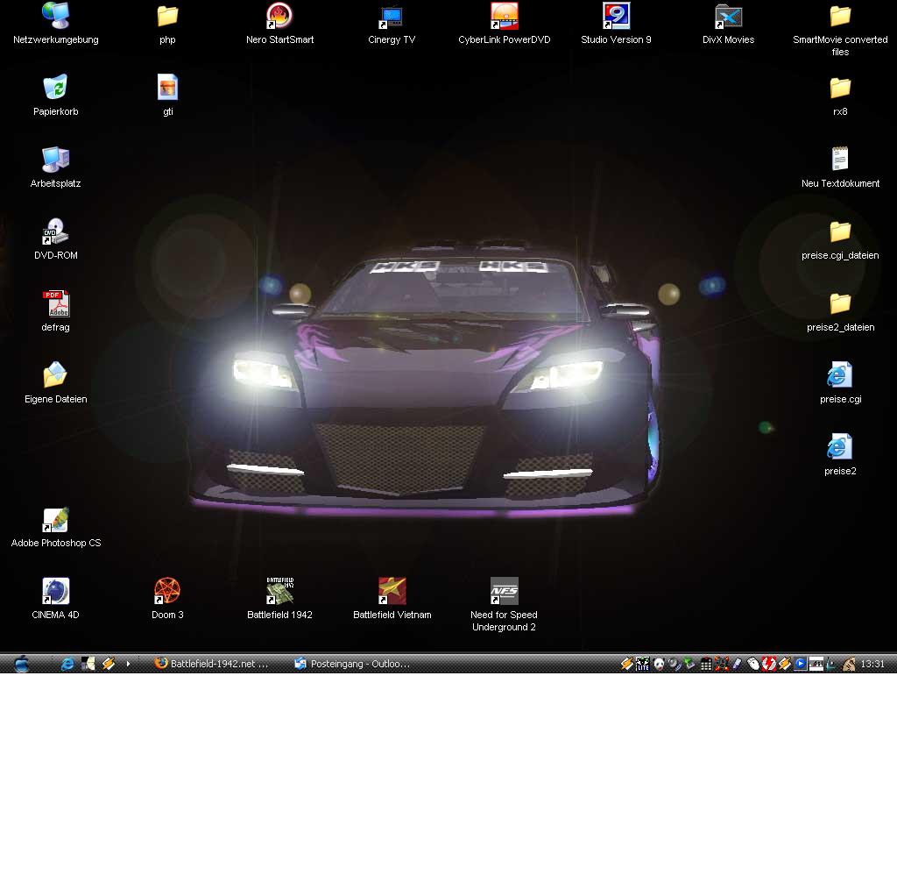Select the Arbeitsplatz icon
This screenshot has height=875, width=897.
(55, 167)
